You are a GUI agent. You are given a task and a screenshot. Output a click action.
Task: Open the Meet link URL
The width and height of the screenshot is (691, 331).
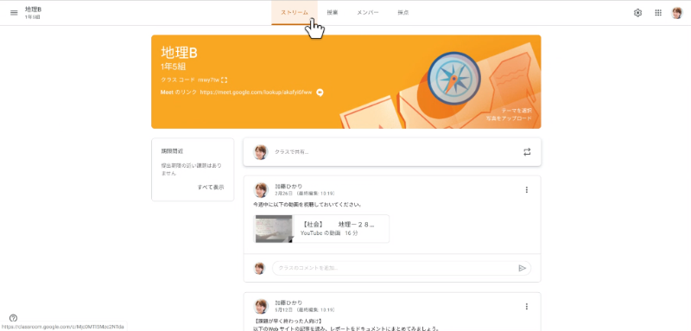(256, 92)
